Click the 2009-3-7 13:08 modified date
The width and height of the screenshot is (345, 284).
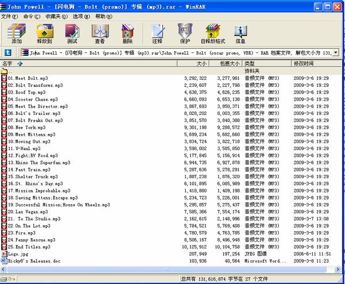pyautogui.click(x=311, y=219)
